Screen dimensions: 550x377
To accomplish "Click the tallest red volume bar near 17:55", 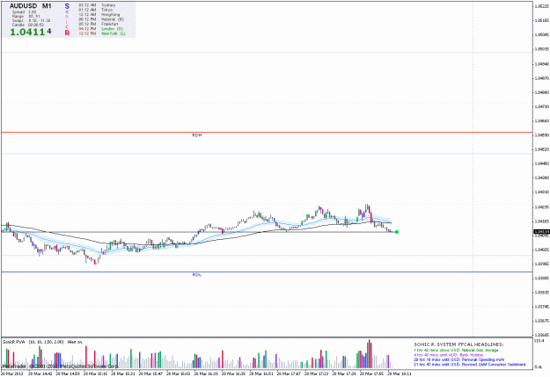I will 370,353.
